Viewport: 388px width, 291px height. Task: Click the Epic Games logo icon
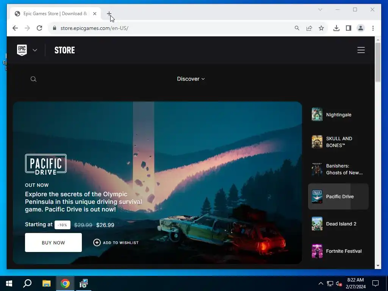(x=22, y=50)
